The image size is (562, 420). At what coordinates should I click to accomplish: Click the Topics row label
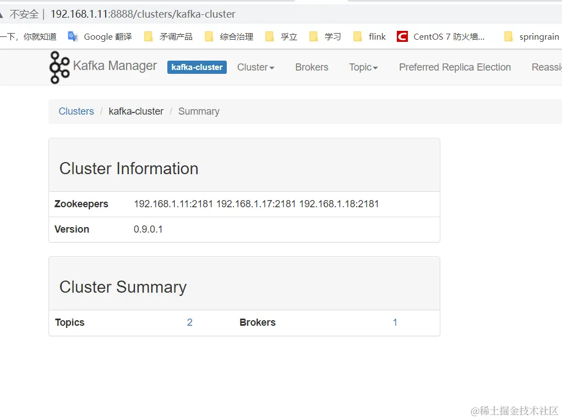[x=69, y=322]
